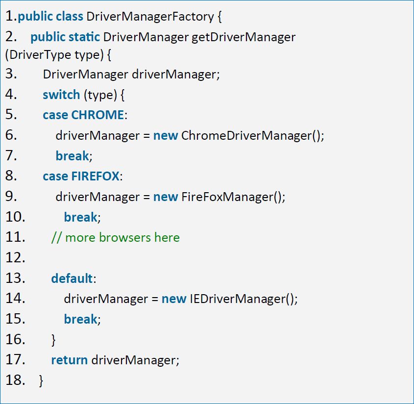This screenshot has height=404, width=414.
Task: Click the switch keyword on line 4
Action: 61,95
